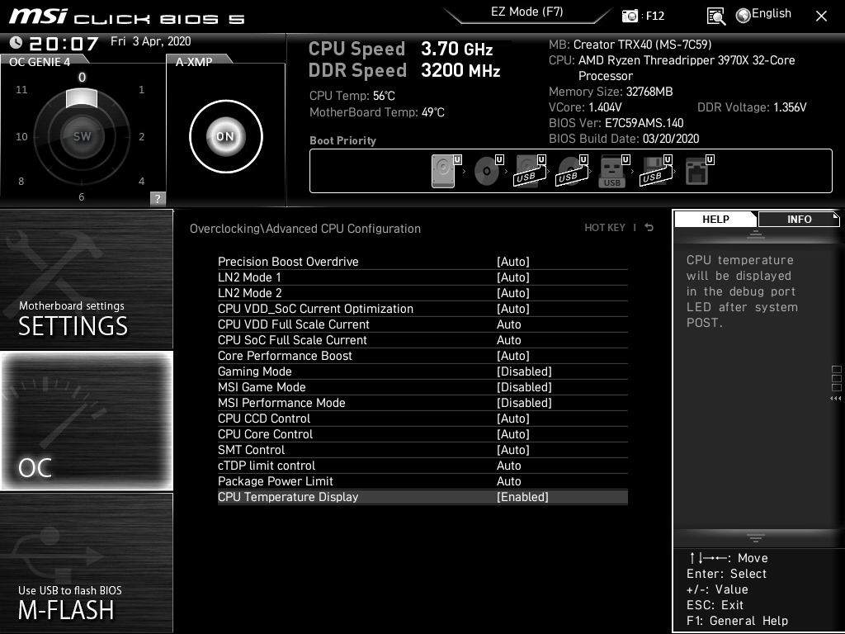Select the USB CD/DVD boot icon
This screenshot has width=845, height=634.
(571, 171)
